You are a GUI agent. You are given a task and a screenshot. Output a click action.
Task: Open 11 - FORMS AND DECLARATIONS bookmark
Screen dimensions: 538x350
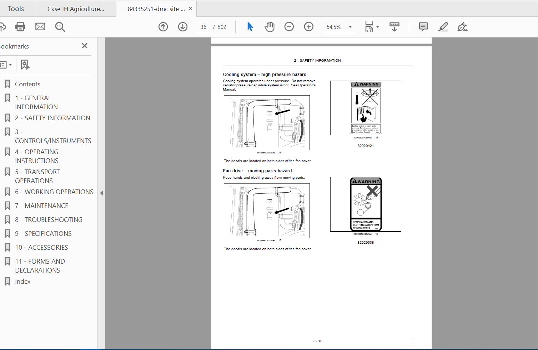click(x=40, y=266)
